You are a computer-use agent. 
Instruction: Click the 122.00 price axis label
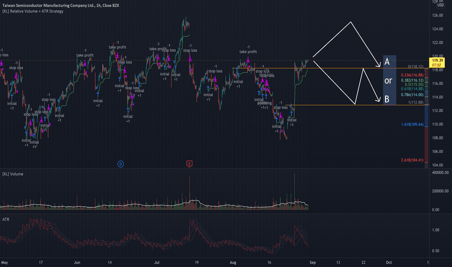pos(437,42)
